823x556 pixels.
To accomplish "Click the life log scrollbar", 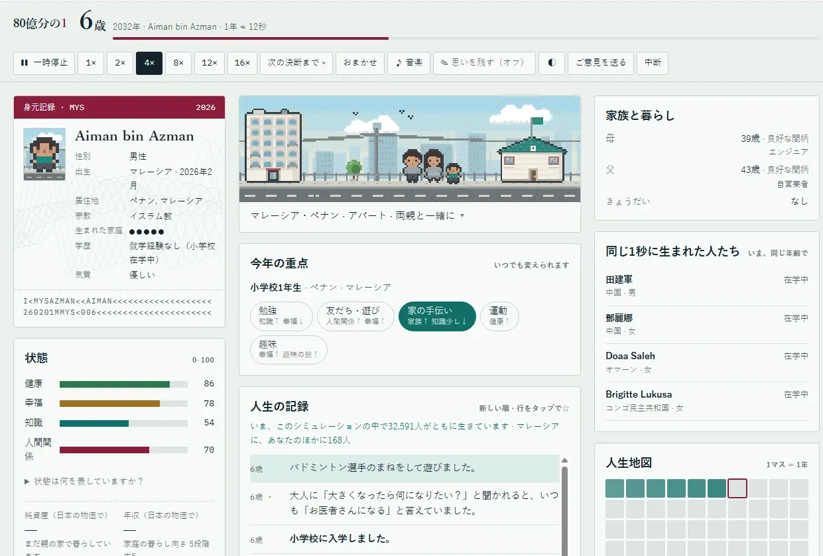I will pos(565,510).
